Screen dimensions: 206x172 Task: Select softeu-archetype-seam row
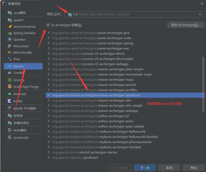coord(125,121)
